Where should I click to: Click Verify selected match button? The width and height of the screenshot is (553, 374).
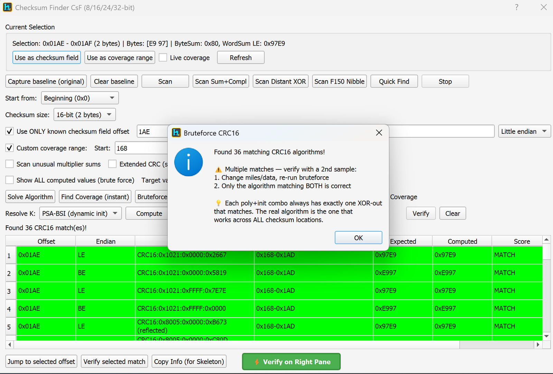(114, 362)
